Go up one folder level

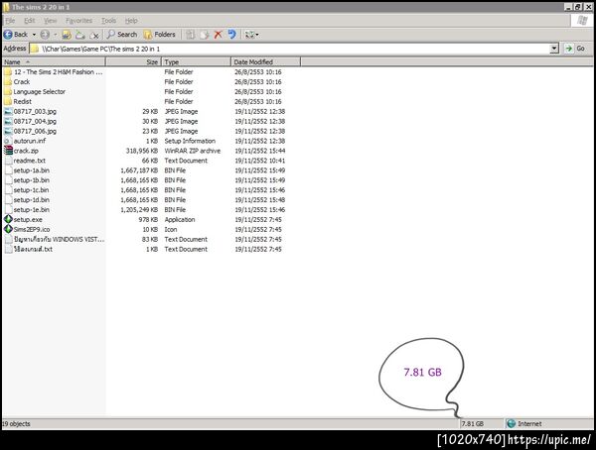(67, 35)
